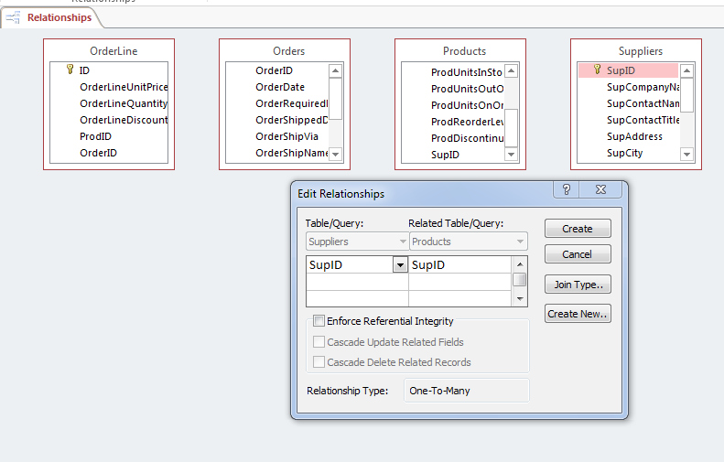The image size is (724, 462).
Task: Open the SupID field dropdown arrow
Action: (x=400, y=265)
